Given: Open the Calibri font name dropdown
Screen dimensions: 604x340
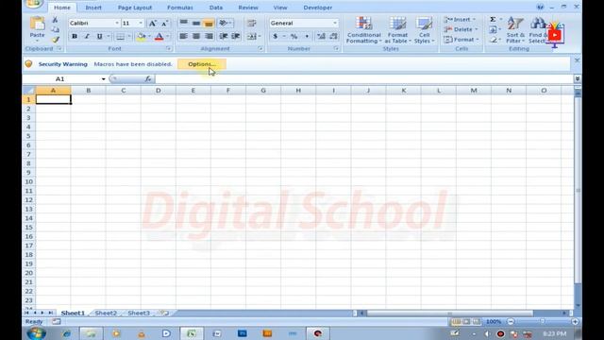Looking at the screenshot, I should (117, 23).
